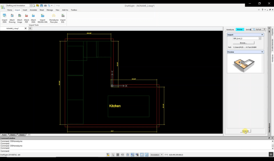Click the Generate button

pyautogui.click(x=245, y=131)
